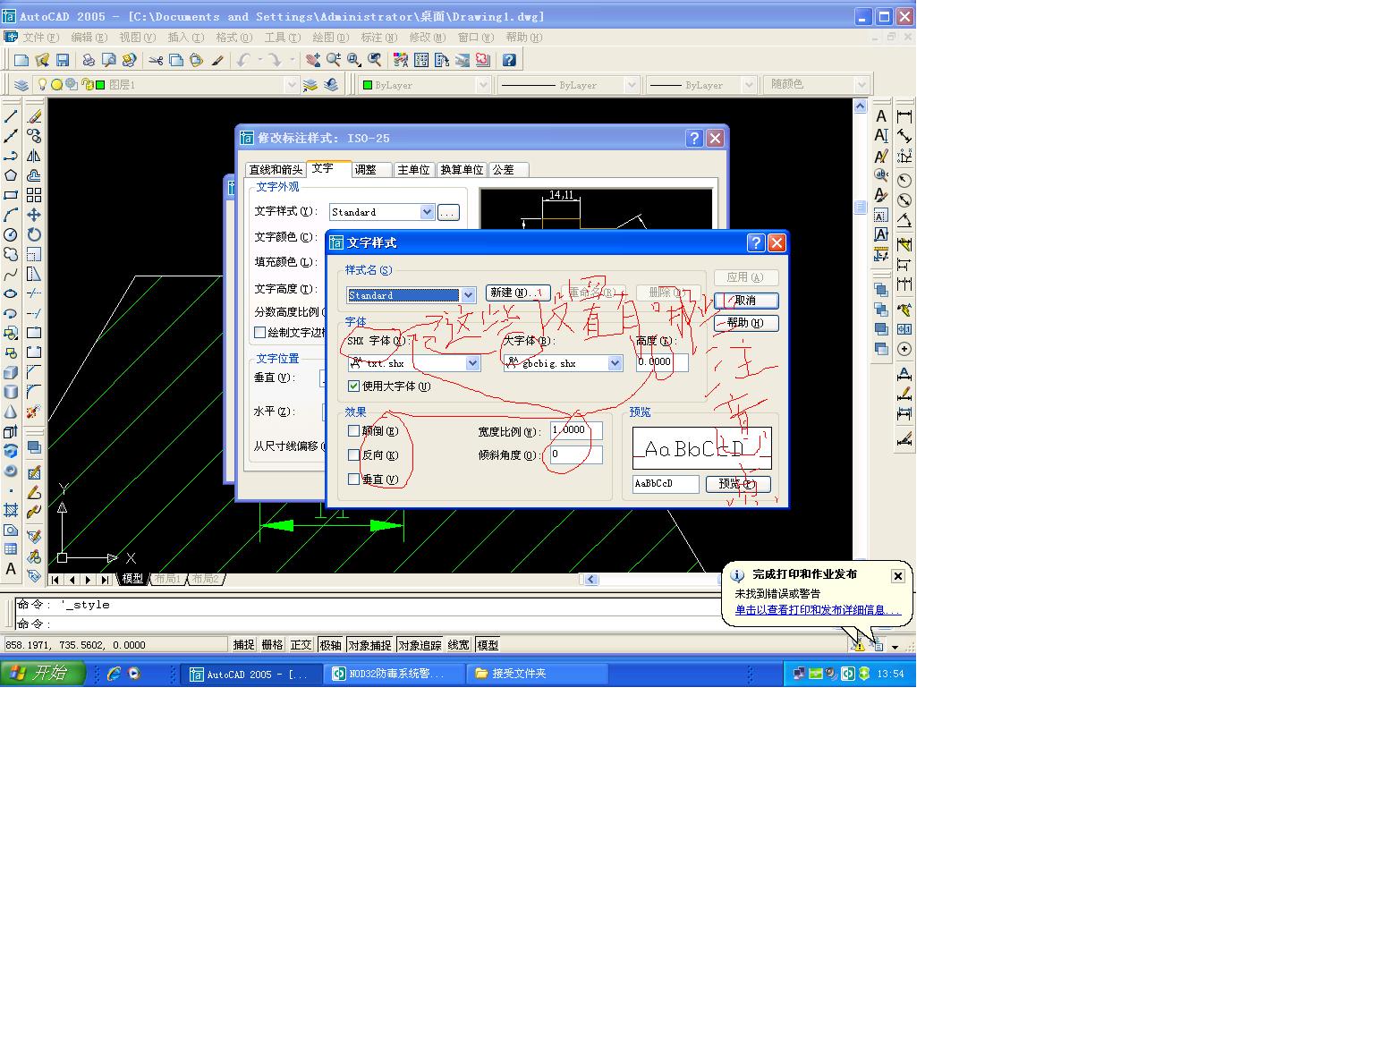
Task: Select the Hatch tool
Action: [x=11, y=510]
